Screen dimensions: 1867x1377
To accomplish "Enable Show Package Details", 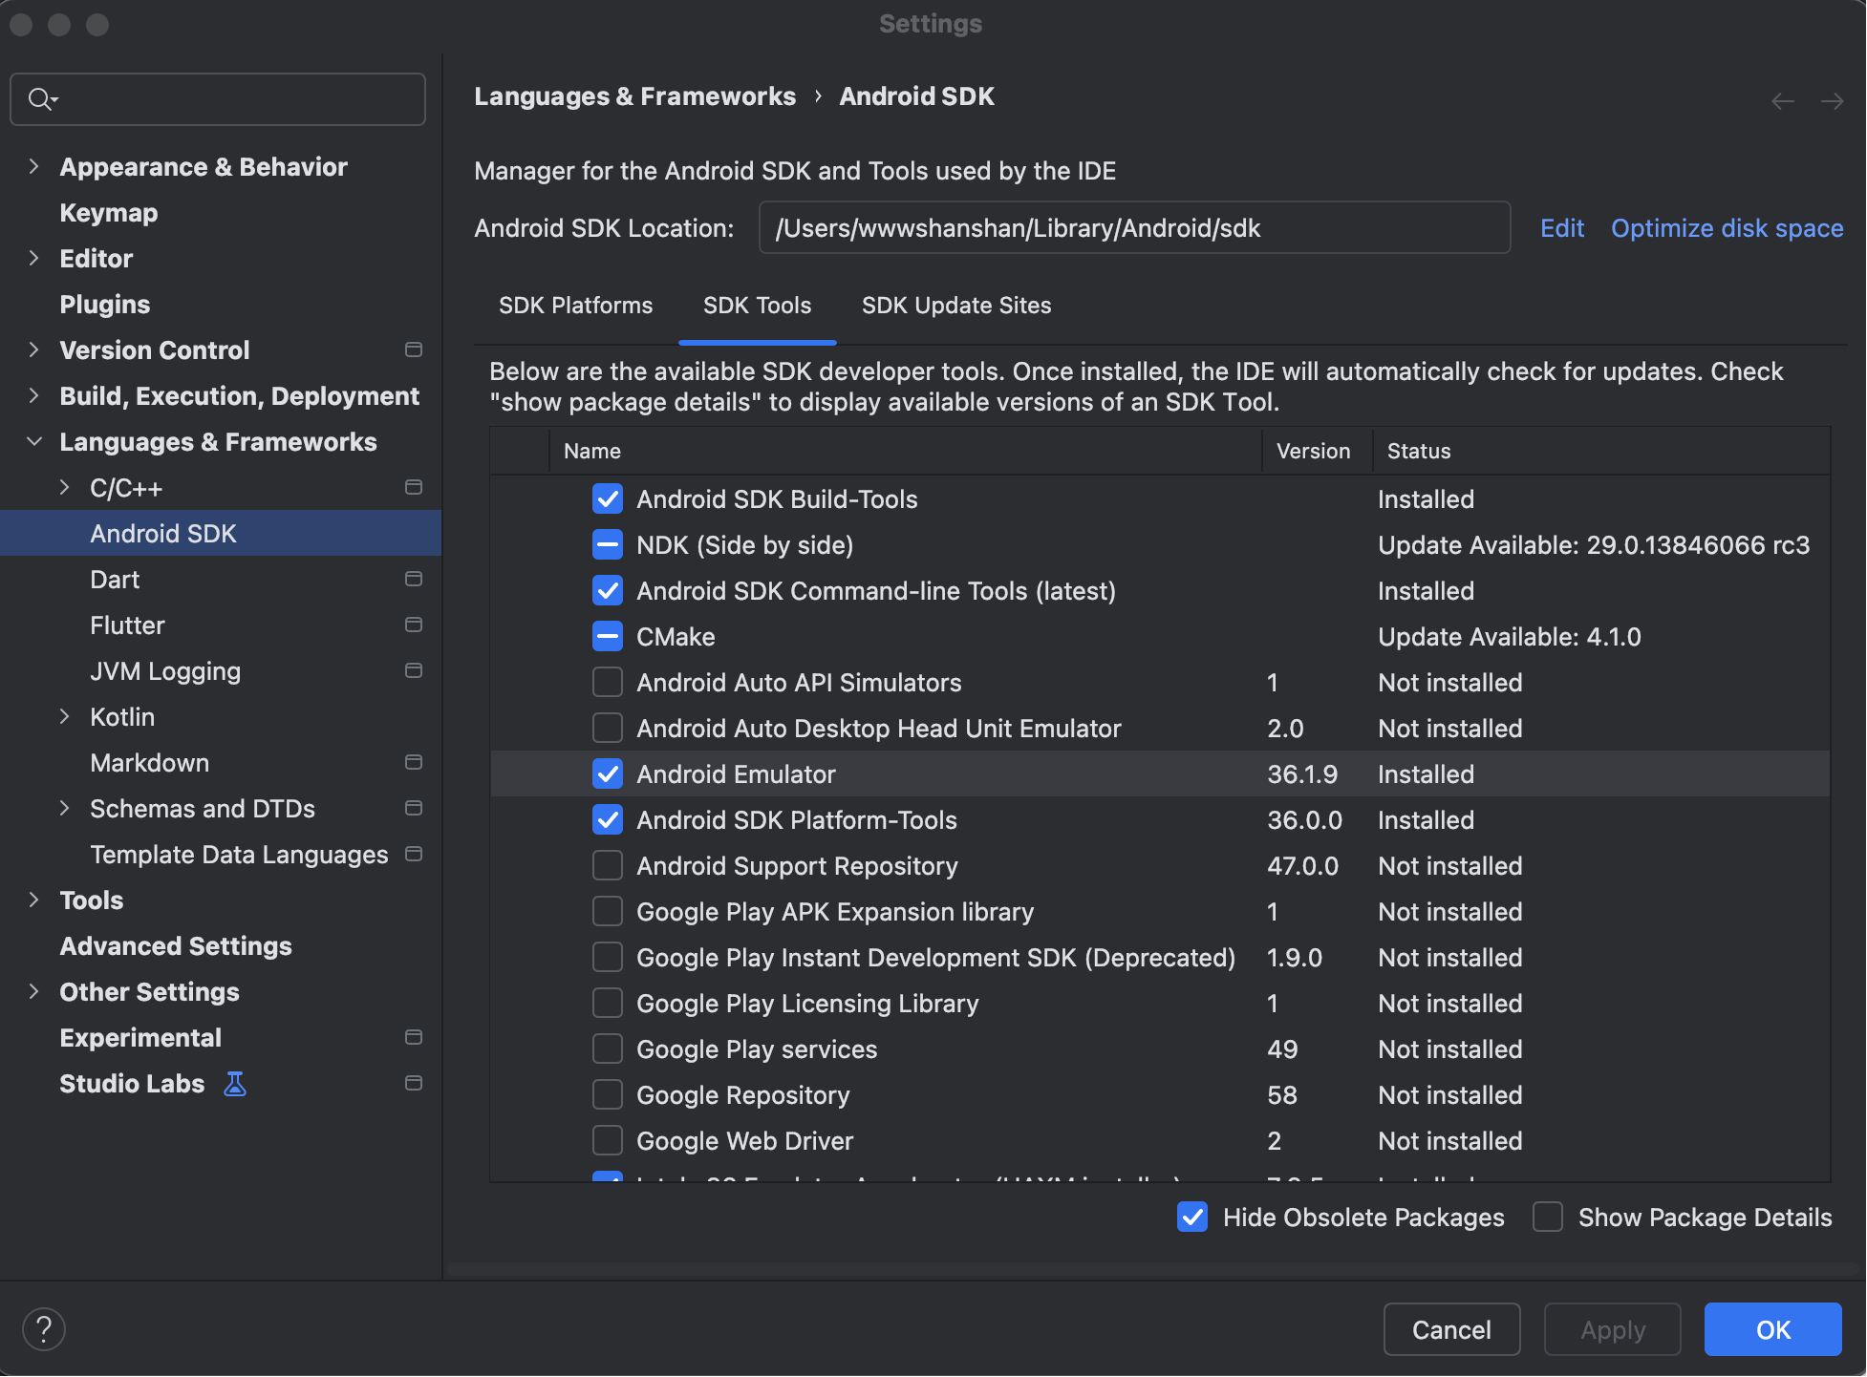I will (1548, 1218).
